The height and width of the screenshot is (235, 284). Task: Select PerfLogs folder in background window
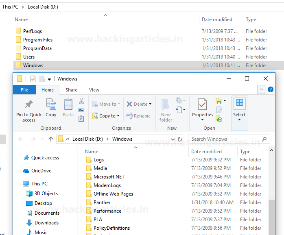[29, 31]
